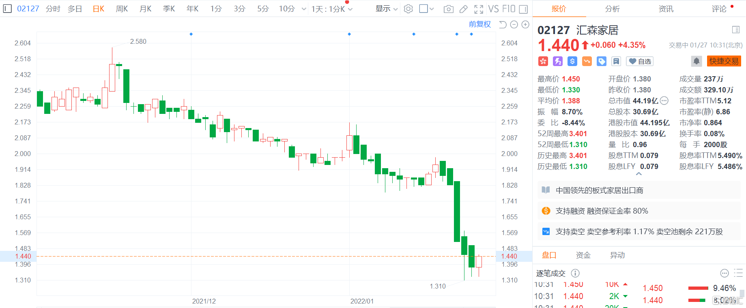Toggle the right side panel visibility
This screenshot has height=308, width=746.
pyautogui.click(x=523, y=9)
